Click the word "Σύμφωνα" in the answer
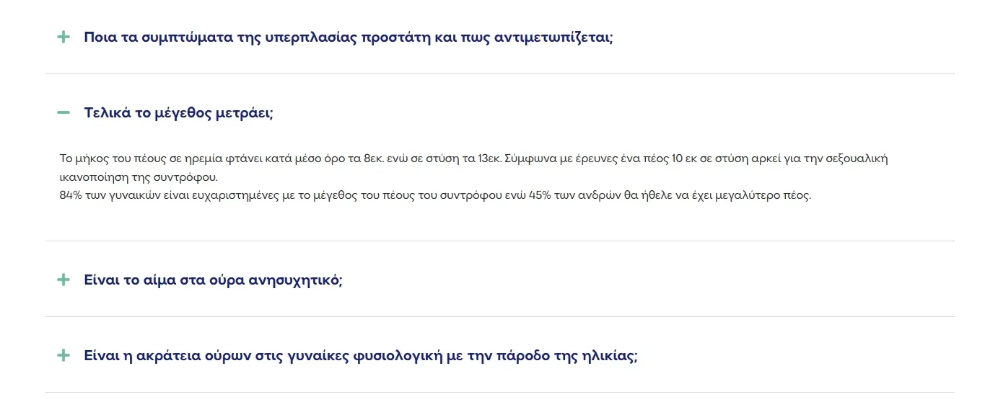The height and width of the screenshot is (402, 985). tap(527, 158)
